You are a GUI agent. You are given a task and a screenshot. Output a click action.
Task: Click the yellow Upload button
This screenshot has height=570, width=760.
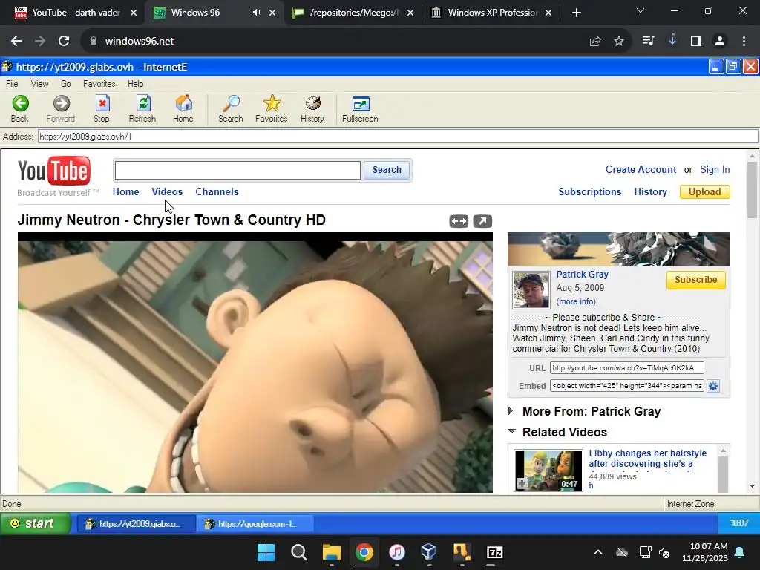click(x=705, y=192)
